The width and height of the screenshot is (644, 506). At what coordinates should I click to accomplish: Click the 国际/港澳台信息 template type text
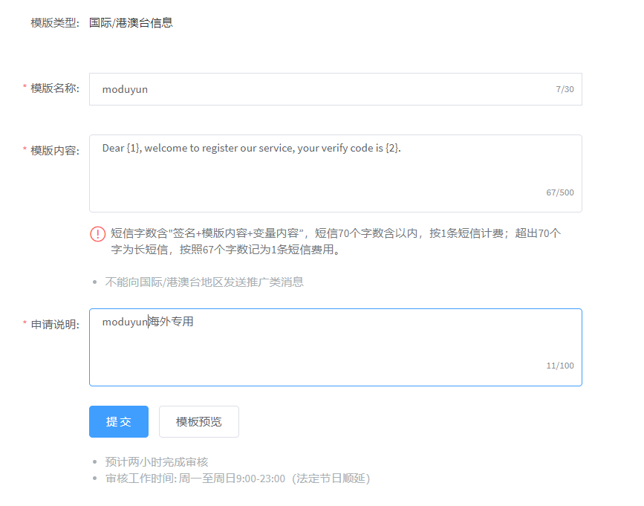131,22
